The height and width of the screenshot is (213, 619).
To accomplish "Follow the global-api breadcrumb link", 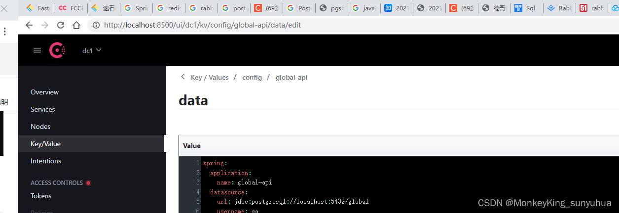I will [291, 77].
